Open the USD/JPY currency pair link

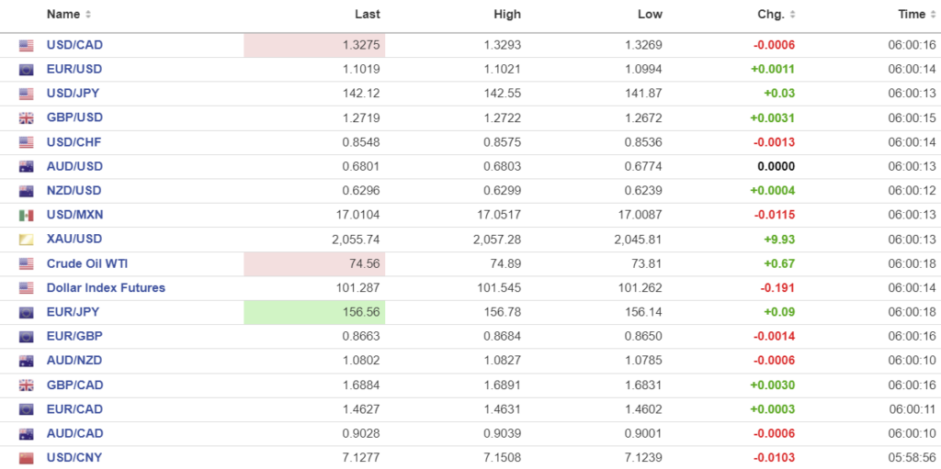point(74,94)
